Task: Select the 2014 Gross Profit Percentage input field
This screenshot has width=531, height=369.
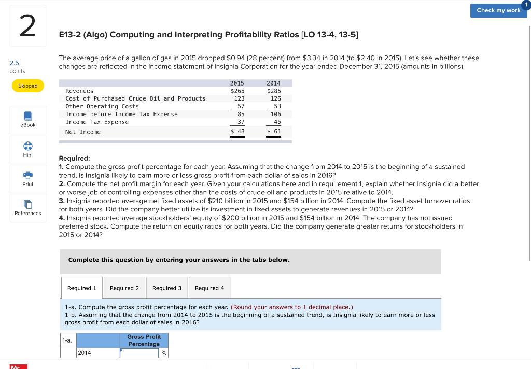Action: tap(139, 353)
